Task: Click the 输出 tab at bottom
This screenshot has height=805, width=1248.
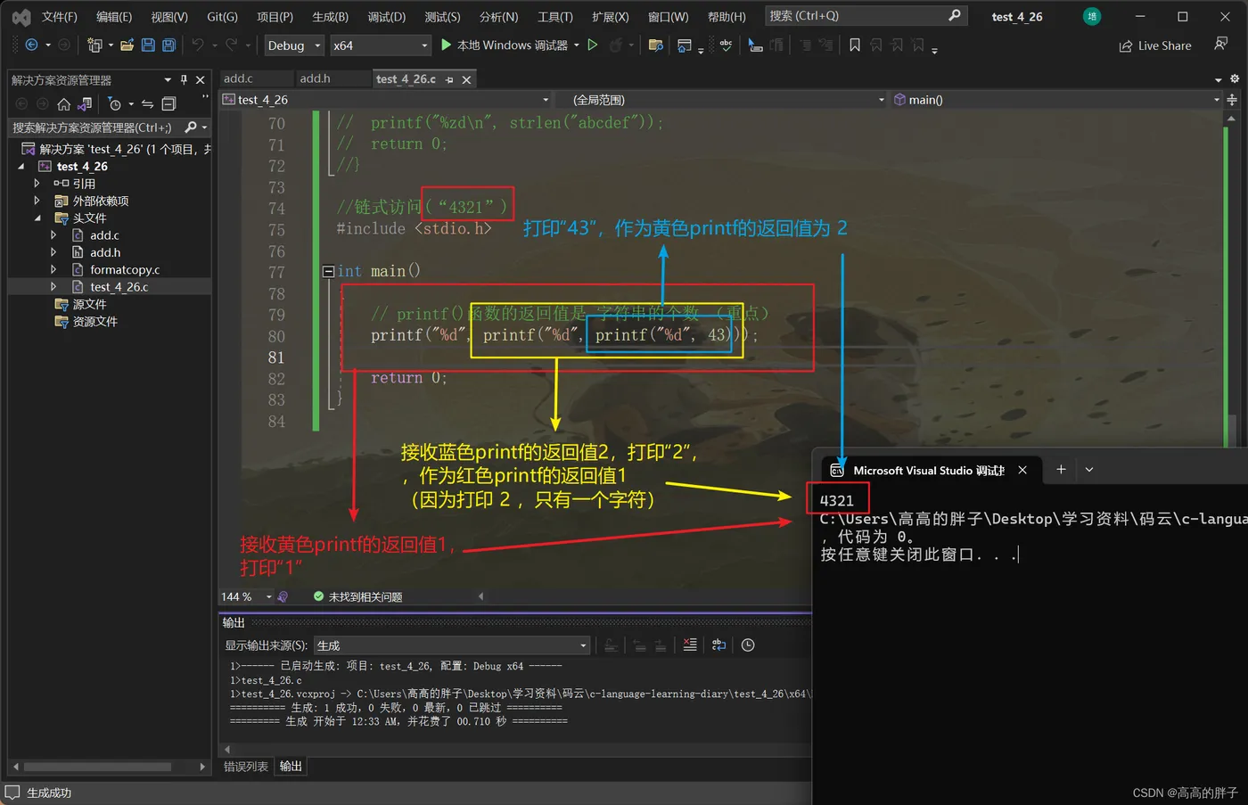Action: [x=291, y=767]
